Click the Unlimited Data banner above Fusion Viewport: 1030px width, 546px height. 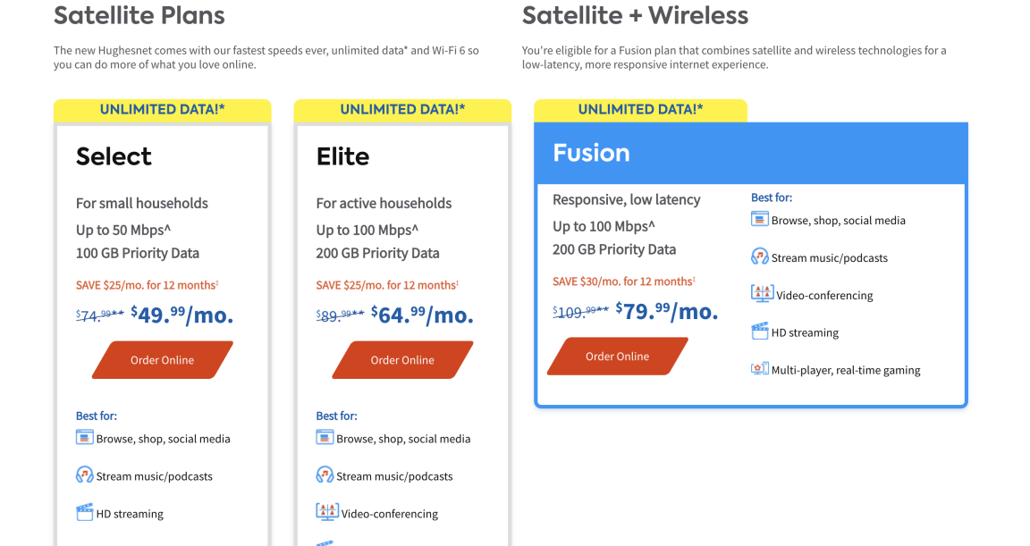click(640, 110)
